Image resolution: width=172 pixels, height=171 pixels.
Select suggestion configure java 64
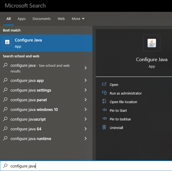46,129
